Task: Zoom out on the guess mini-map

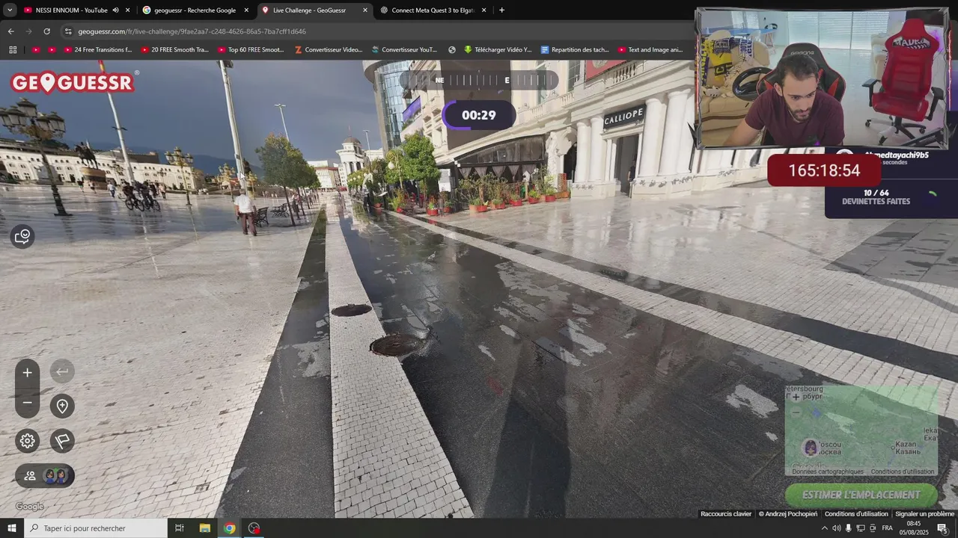Action: tap(796, 412)
